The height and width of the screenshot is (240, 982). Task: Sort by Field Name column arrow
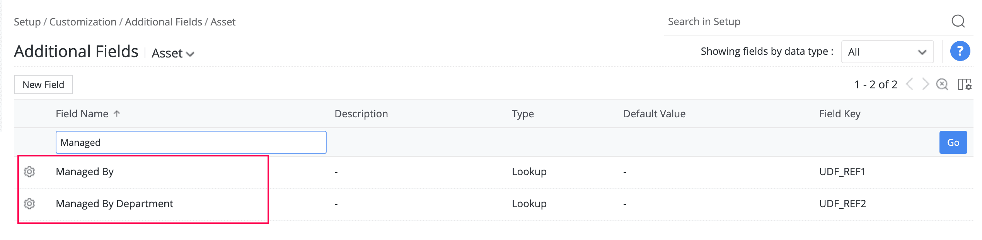[117, 113]
